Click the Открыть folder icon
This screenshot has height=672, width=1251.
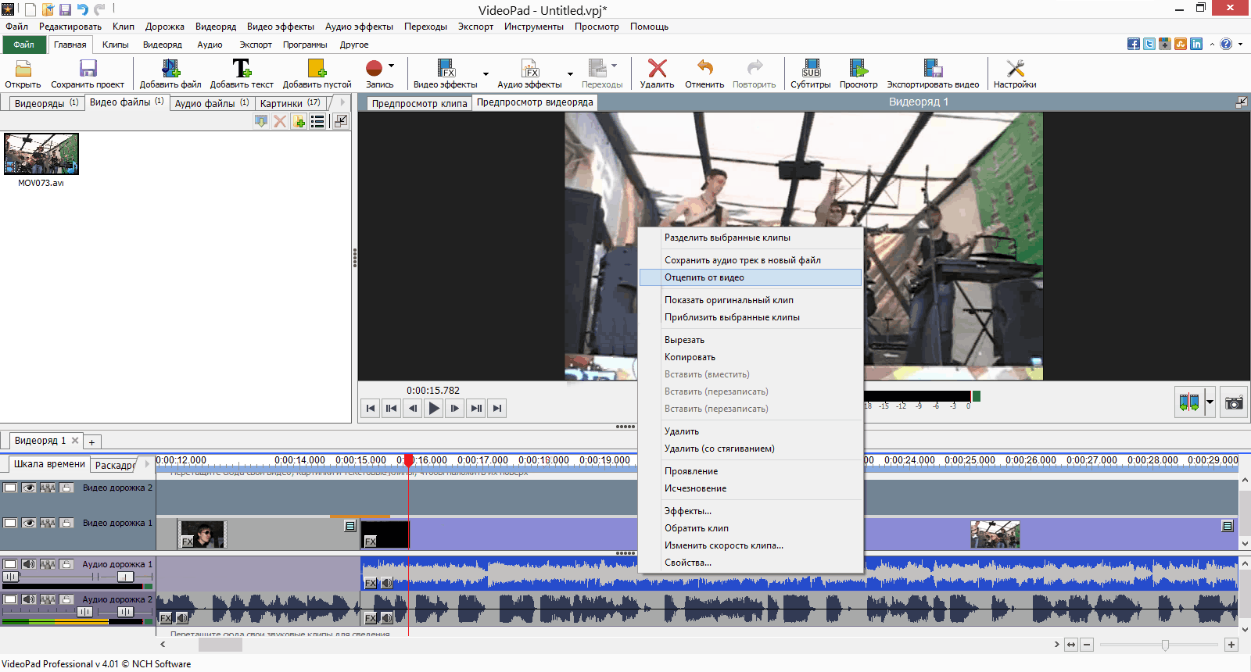click(x=23, y=69)
